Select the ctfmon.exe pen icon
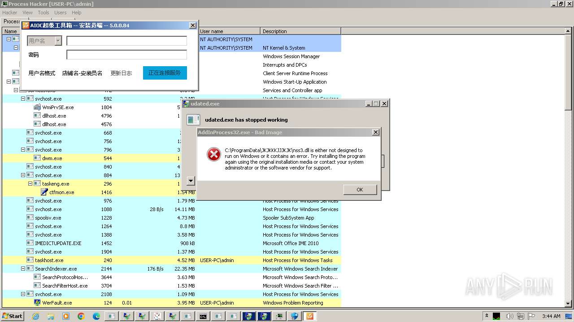Image resolution: width=574 pixels, height=322 pixels. 44,192
